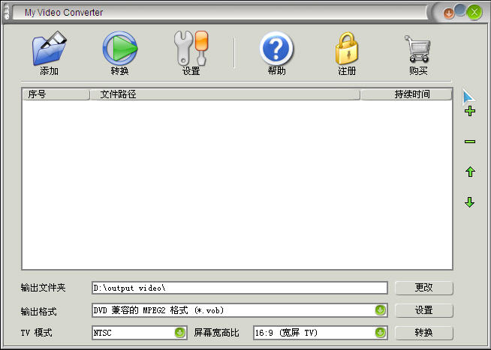Click the bottom-right 转换 button
This screenshot has width=491, height=350.
point(424,333)
